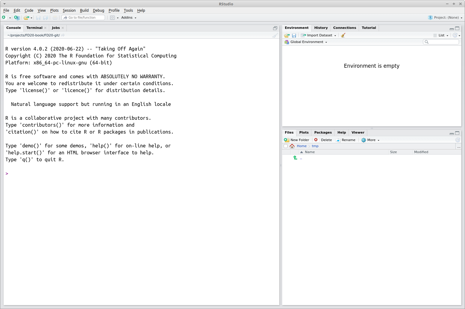Click the Load workspace folder icon

287,35
